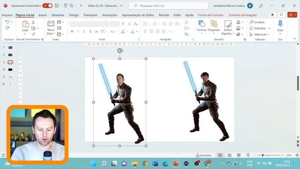The image size is (300, 169).
Task: Click the shape outline pen icon
Action: click(238, 28)
